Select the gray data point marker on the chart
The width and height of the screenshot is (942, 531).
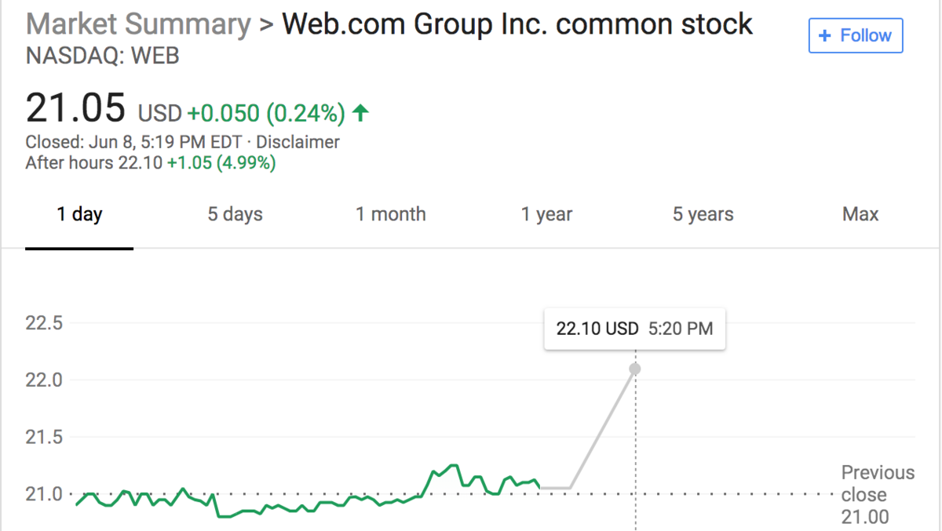[x=634, y=367]
